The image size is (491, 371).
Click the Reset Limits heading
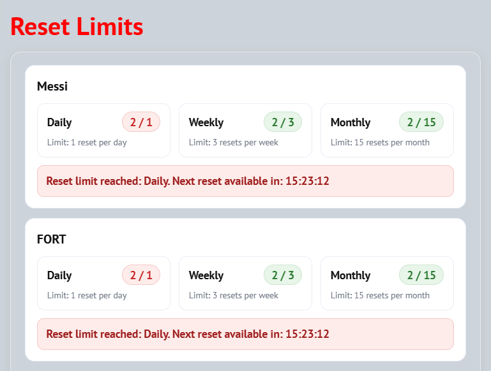tap(77, 27)
